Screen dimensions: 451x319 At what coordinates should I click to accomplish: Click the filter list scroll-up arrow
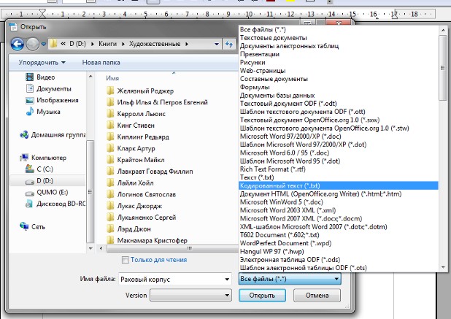pyautogui.click(x=443, y=30)
